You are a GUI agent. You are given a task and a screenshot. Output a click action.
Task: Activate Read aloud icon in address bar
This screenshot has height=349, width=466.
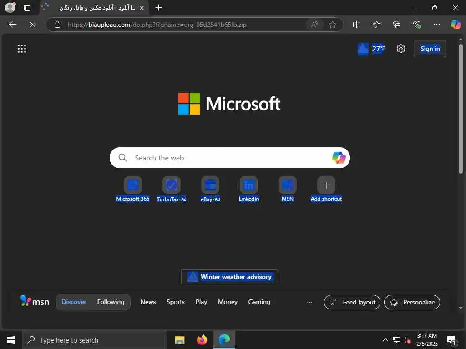click(x=314, y=25)
